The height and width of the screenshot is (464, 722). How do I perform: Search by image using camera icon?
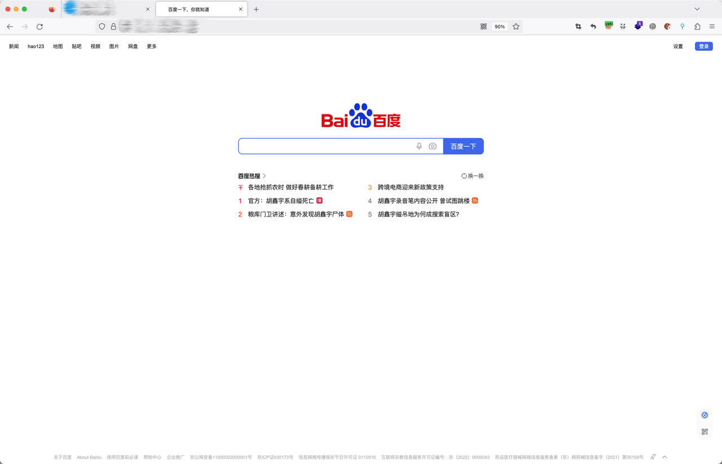(433, 146)
